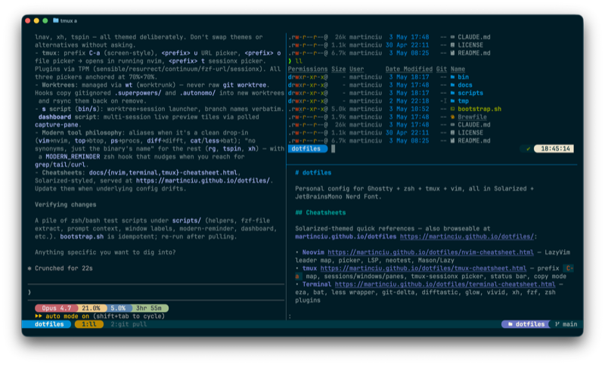Click the Permissions column header
This screenshot has width=605, height=365.
308,69
